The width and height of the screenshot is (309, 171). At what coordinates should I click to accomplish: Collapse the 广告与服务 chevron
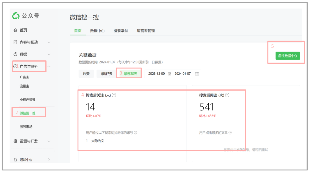pos(49,66)
